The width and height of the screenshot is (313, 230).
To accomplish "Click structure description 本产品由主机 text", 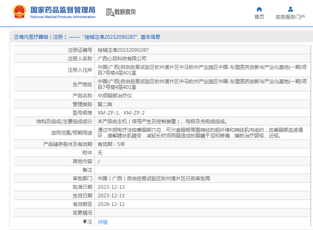I will pos(162,122).
